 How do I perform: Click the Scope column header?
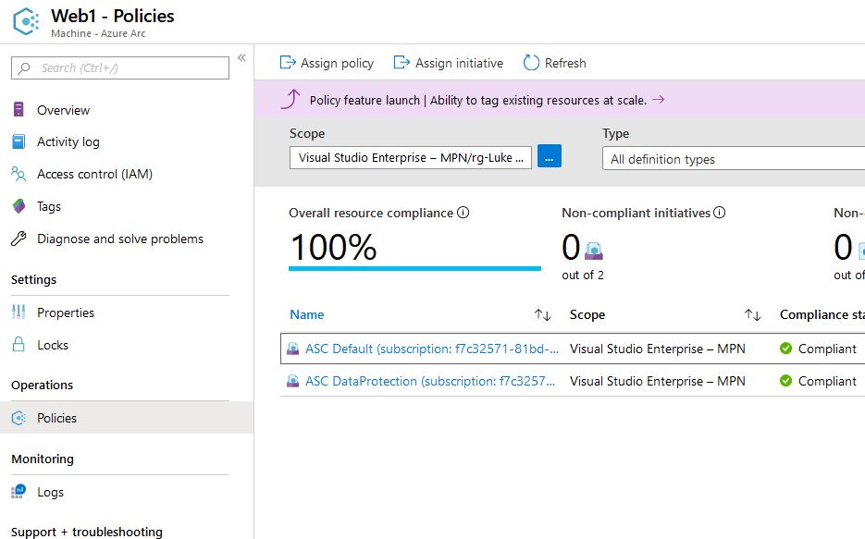587,314
